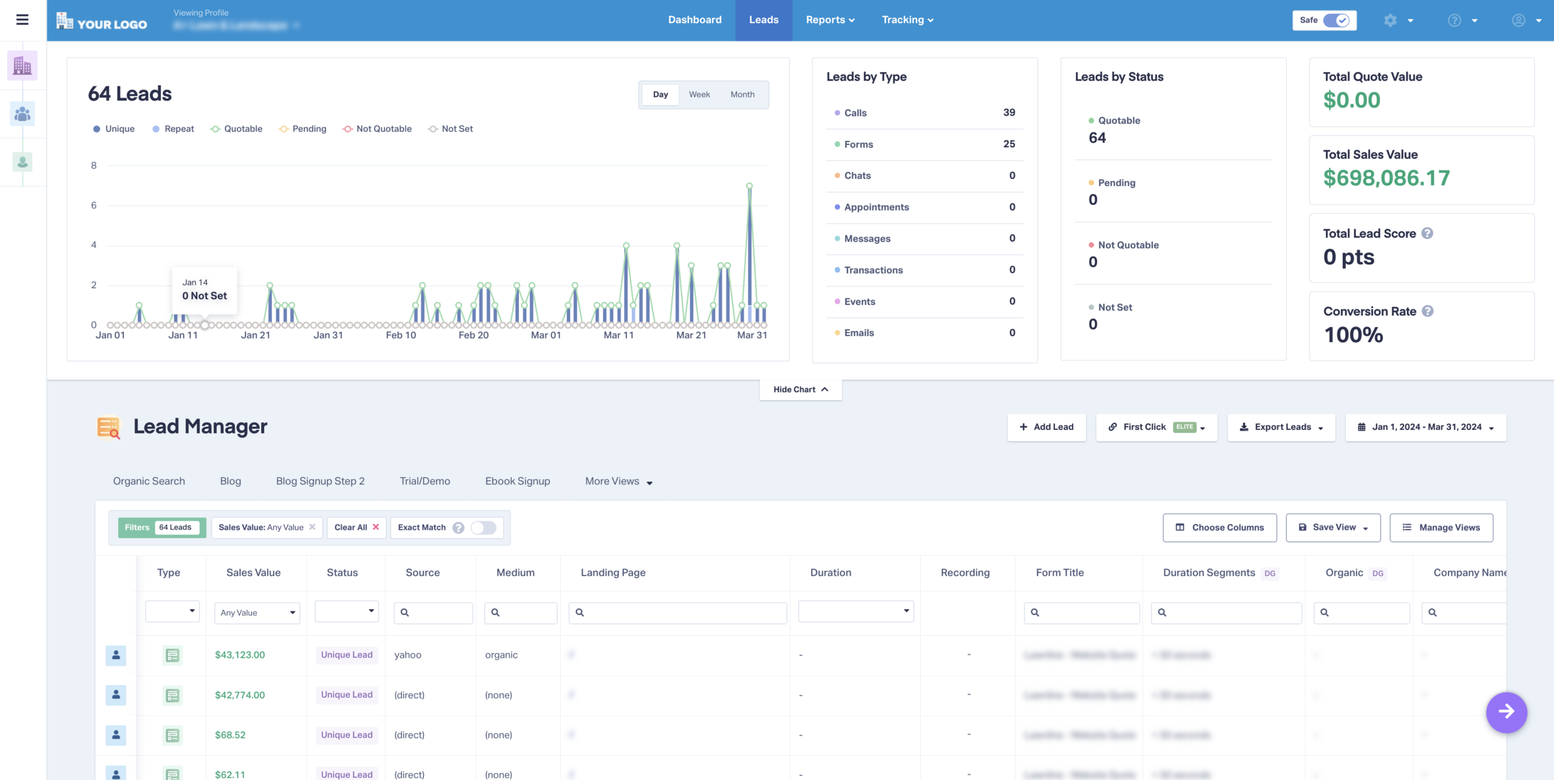Open the Reports menu
The image size is (1554, 780).
829,19
